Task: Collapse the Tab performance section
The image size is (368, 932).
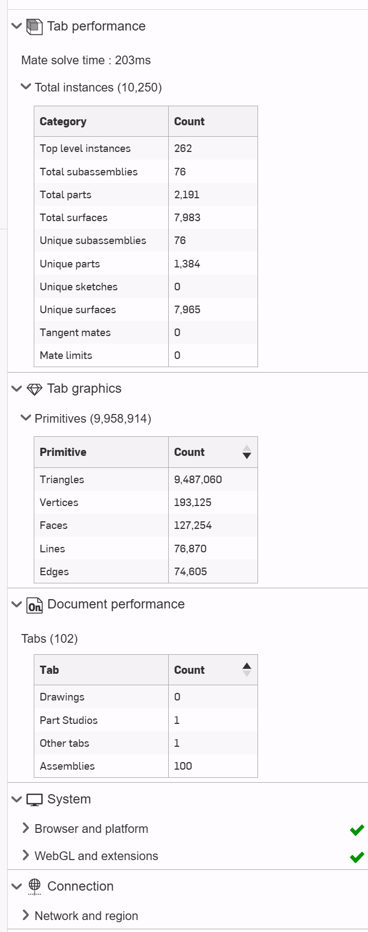Action: click(16, 26)
